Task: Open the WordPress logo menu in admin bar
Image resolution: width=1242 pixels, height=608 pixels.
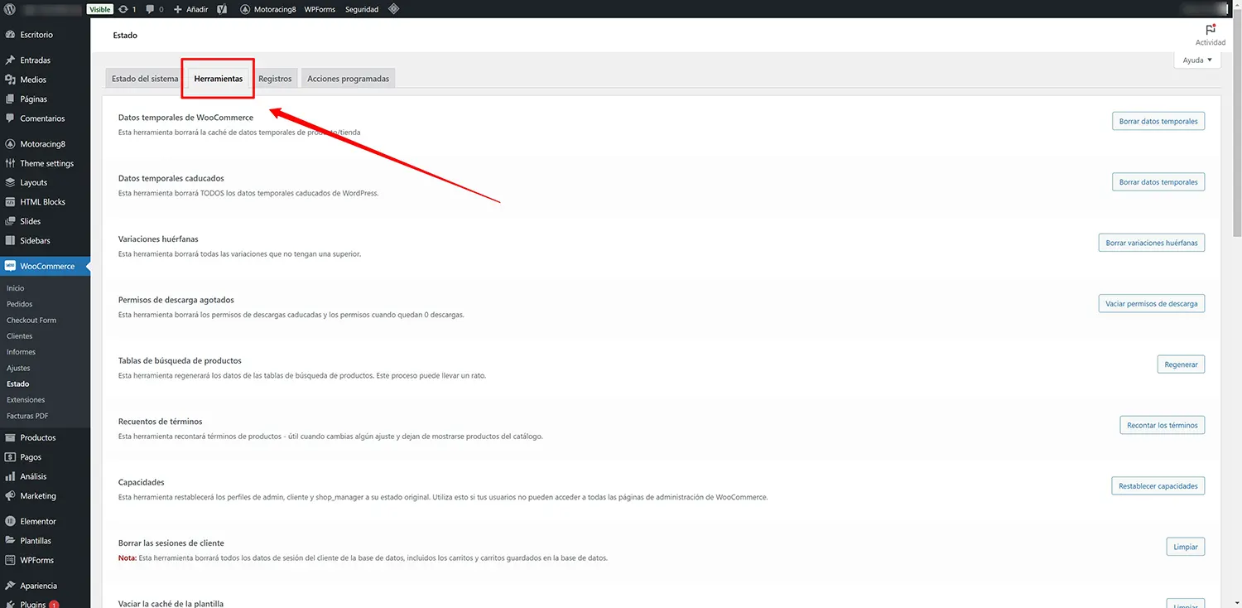Action: 9,8
